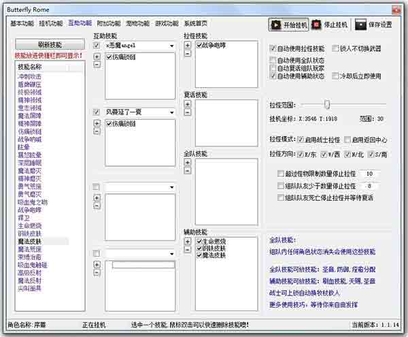
Task: Switch to the 挂机功能 tab
Action: click(50, 22)
